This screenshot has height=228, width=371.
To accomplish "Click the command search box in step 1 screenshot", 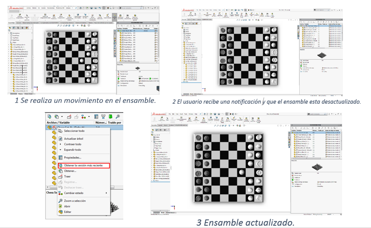I will click(132, 8).
